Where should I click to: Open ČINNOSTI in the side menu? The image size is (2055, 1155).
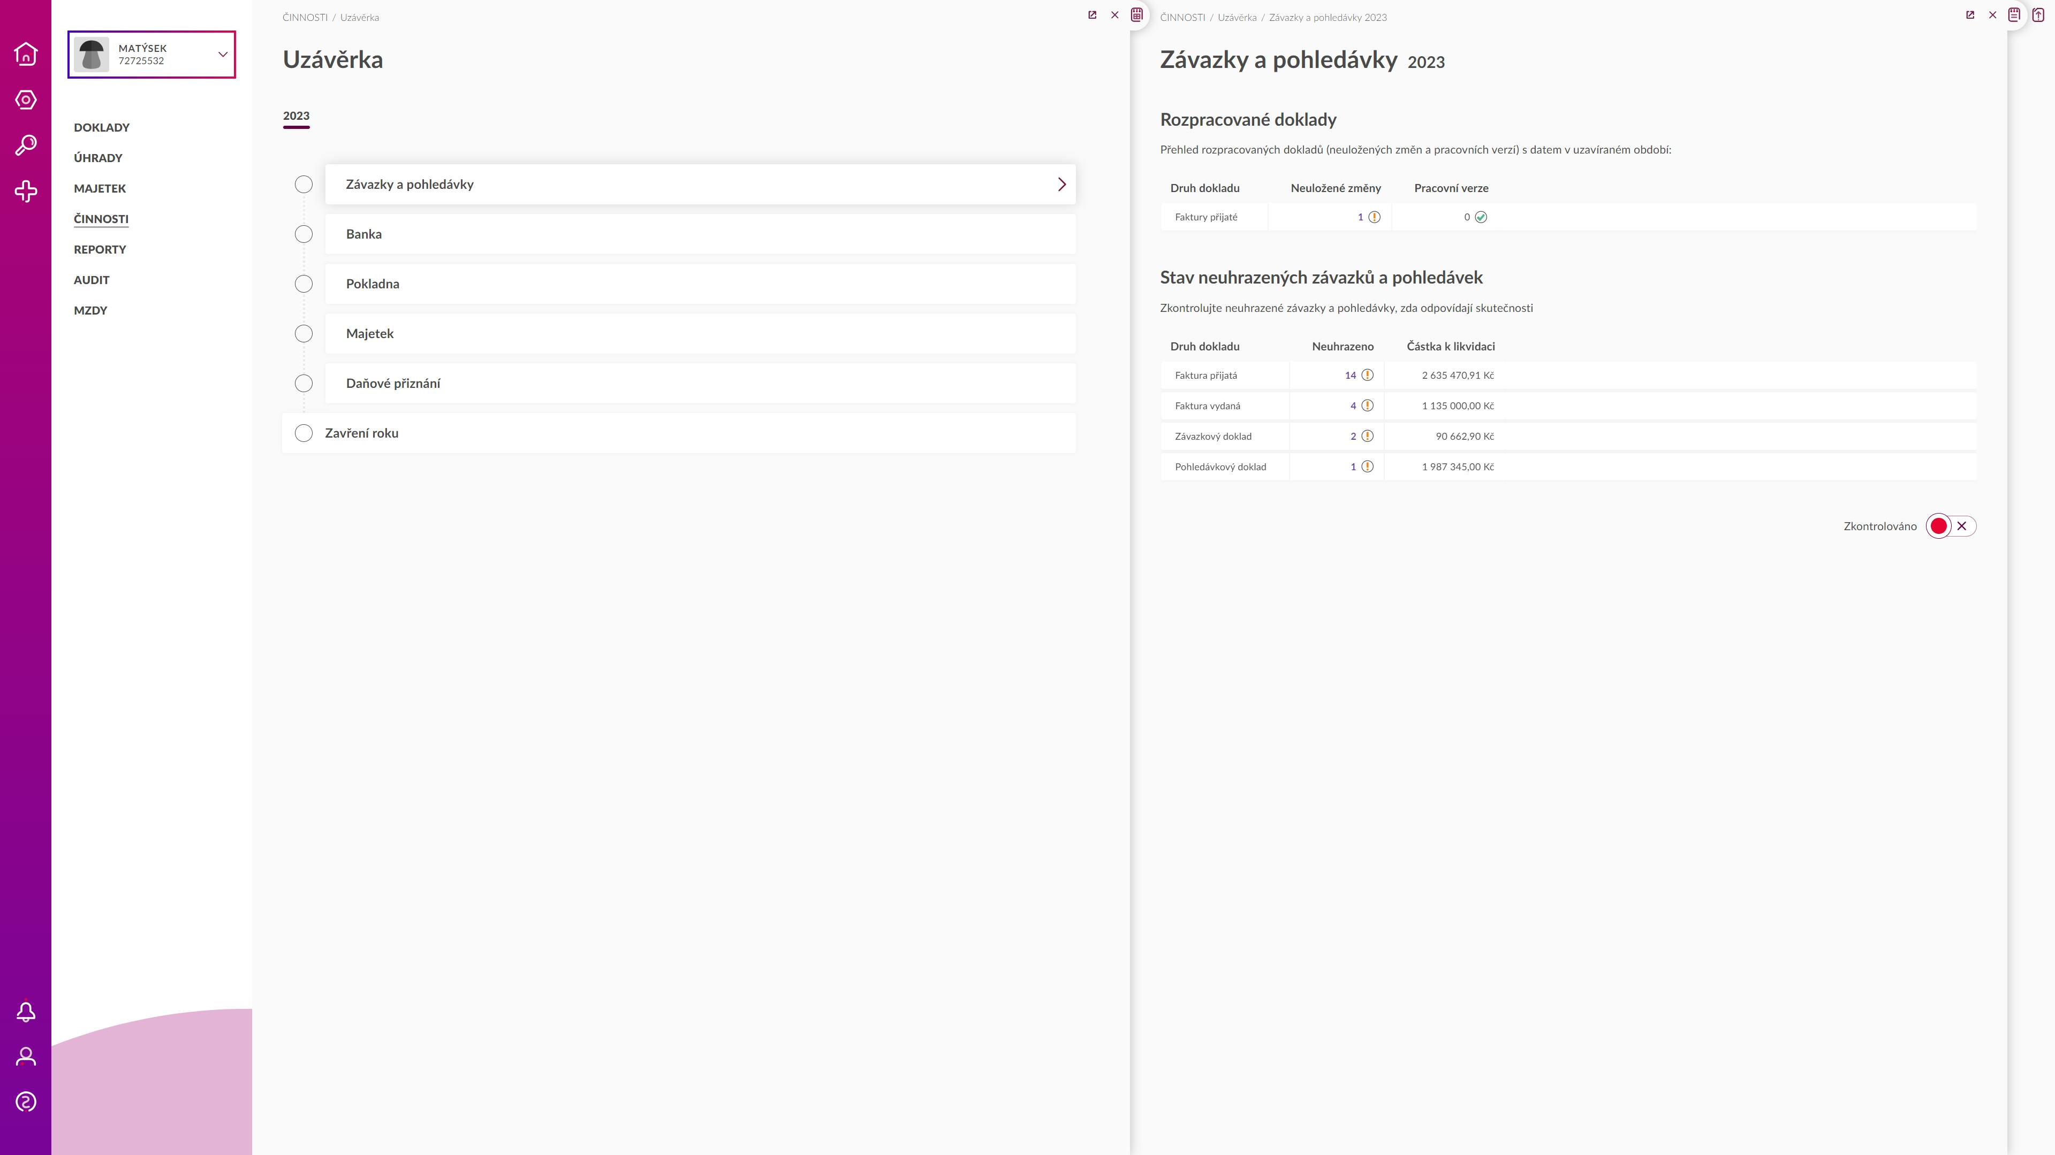pyautogui.click(x=101, y=219)
